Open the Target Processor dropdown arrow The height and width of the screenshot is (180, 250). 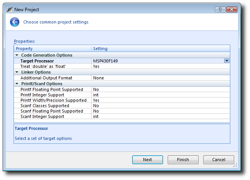point(227,61)
